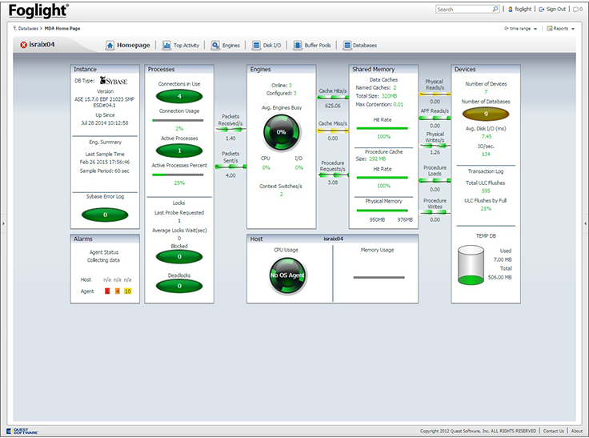This screenshot has width=589, height=438.
Task: Click the Physical Reads/s flow
Action: (435, 94)
